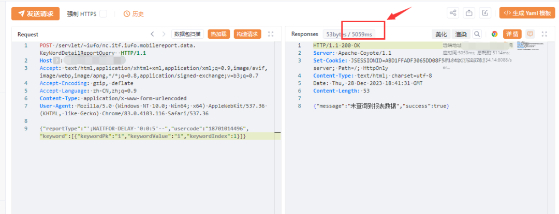
Task: Expand the Request panel to fullscreen
Action: (x=271, y=34)
